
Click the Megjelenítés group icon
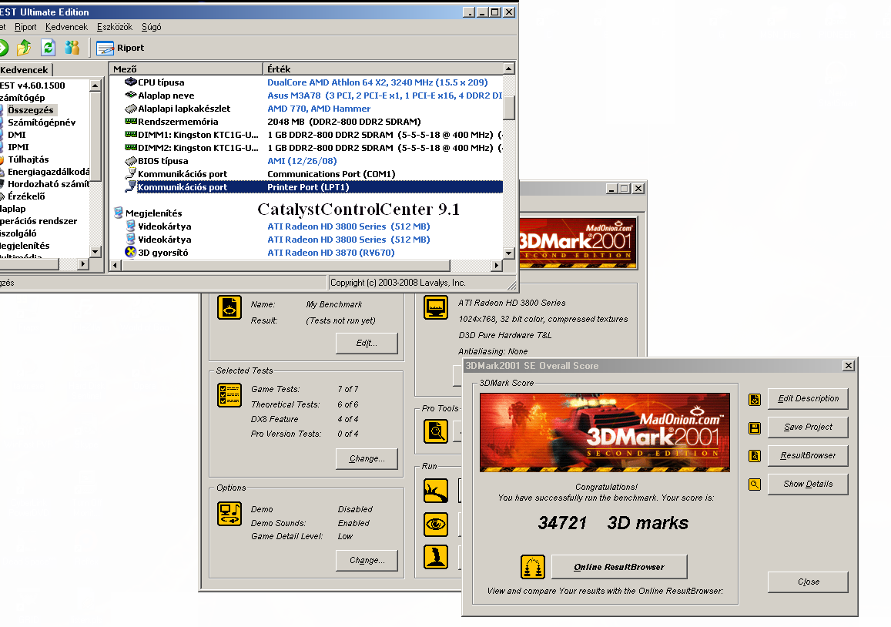[x=118, y=213]
